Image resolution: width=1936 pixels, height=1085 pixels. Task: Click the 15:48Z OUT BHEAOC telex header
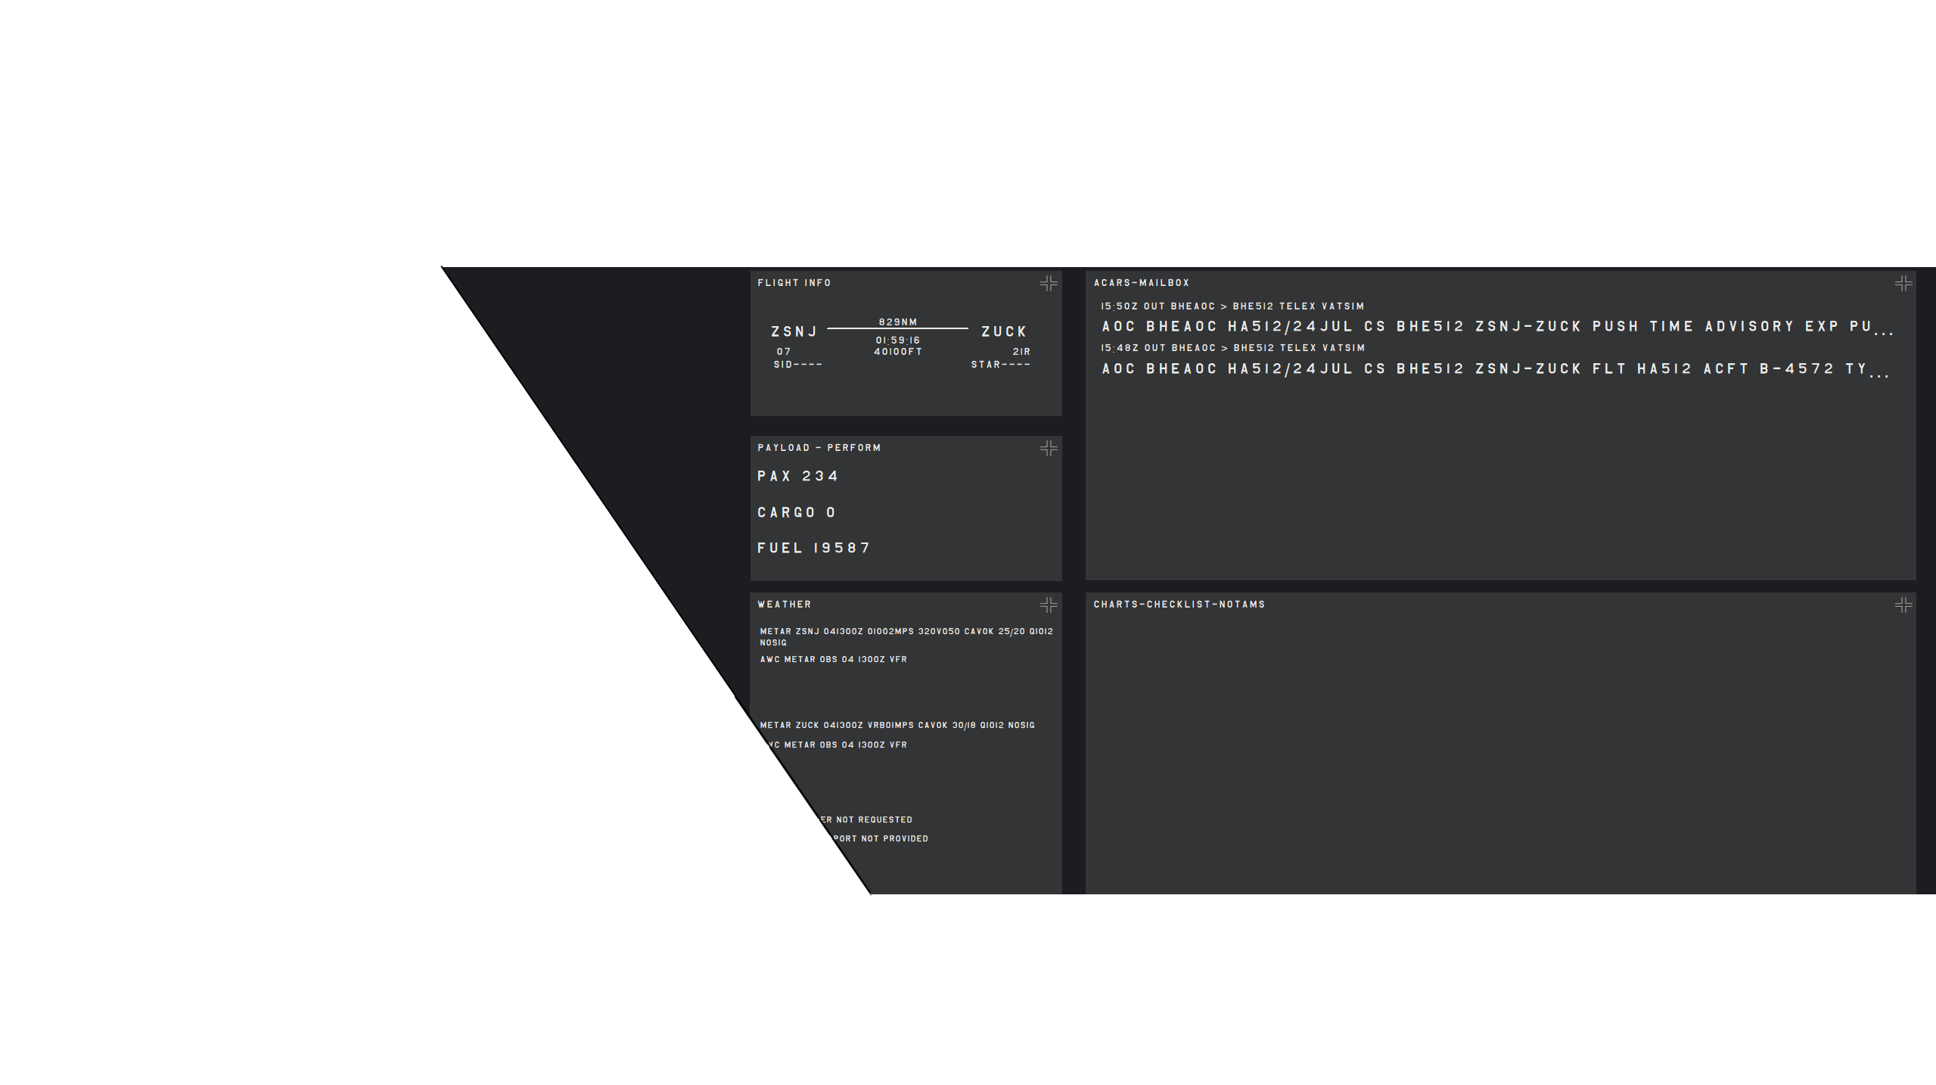coord(1232,348)
